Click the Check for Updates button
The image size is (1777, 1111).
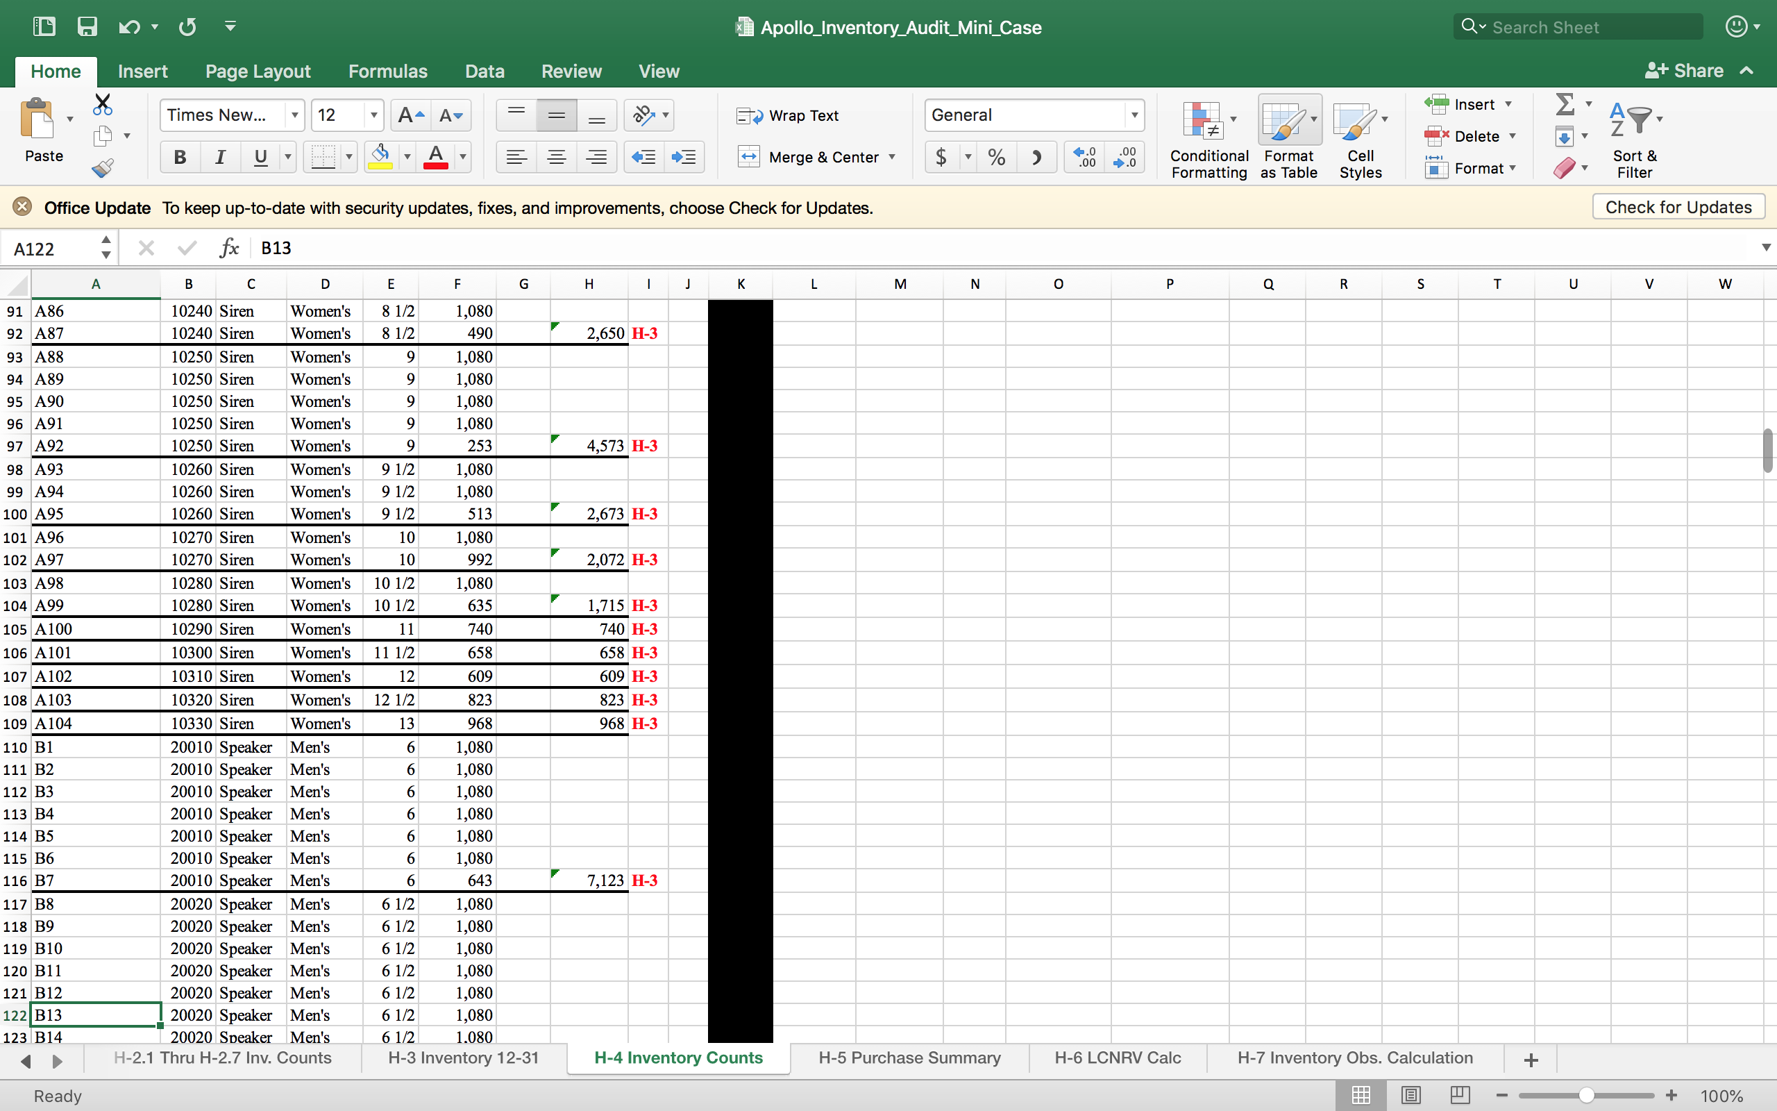tap(1678, 208)
